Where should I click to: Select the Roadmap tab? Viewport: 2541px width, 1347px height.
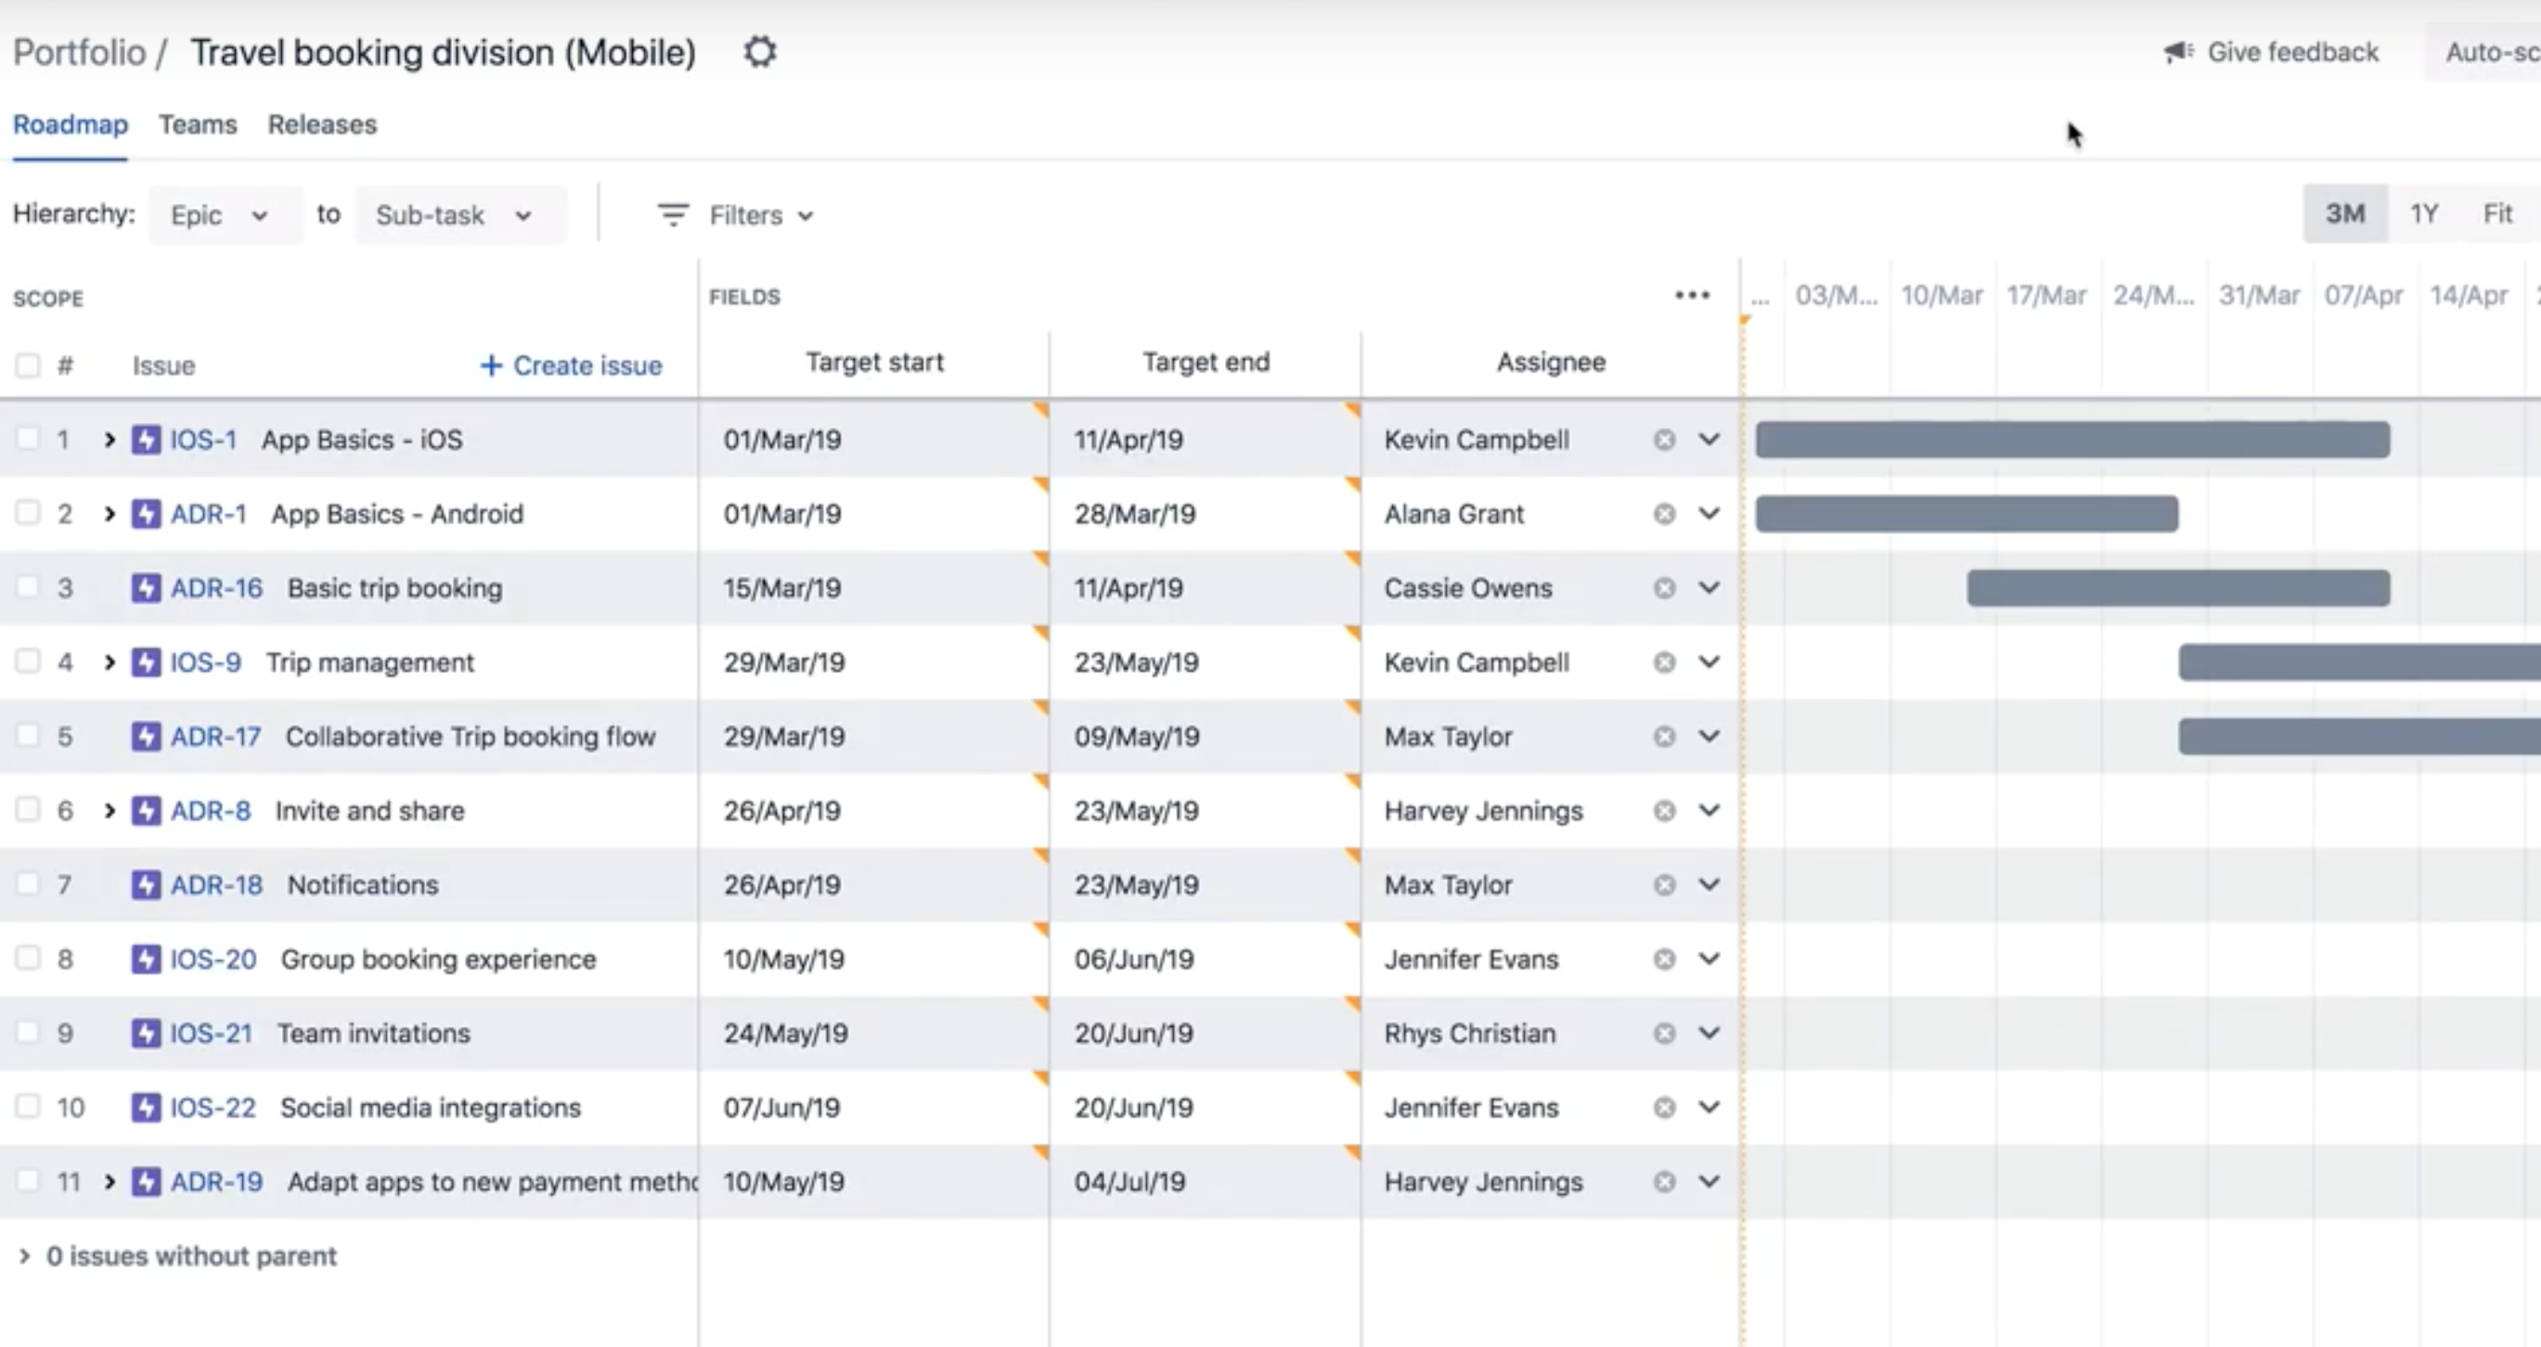click(x=70, y=125)
